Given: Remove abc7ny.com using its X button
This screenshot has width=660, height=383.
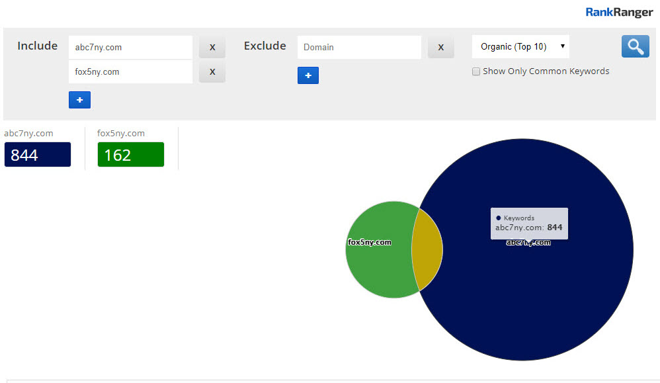Looking at the screenshot, I should [x=212, y=48].
